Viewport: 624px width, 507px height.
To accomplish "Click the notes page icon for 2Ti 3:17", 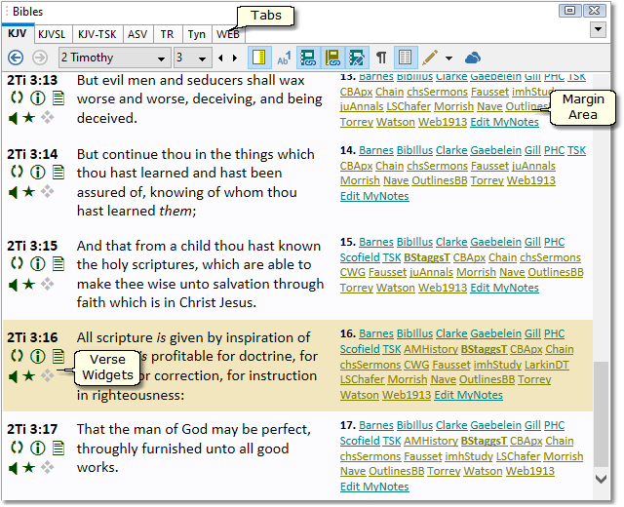I will [58, 448].
